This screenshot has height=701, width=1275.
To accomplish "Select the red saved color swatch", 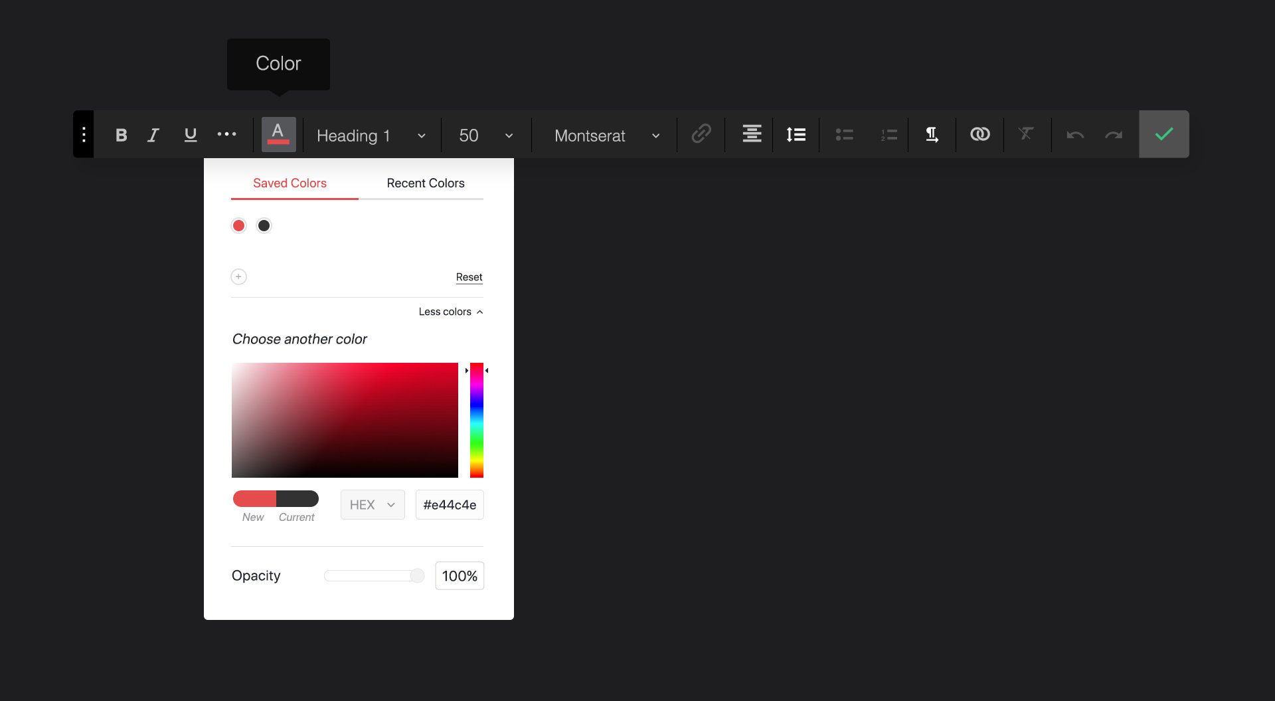I will [238, 225].
